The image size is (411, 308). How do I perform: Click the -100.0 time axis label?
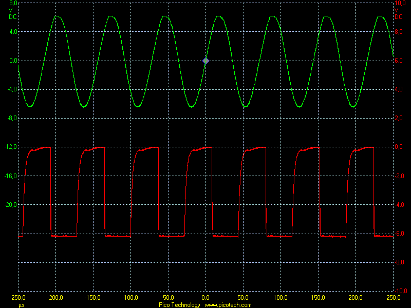point(130,298)
